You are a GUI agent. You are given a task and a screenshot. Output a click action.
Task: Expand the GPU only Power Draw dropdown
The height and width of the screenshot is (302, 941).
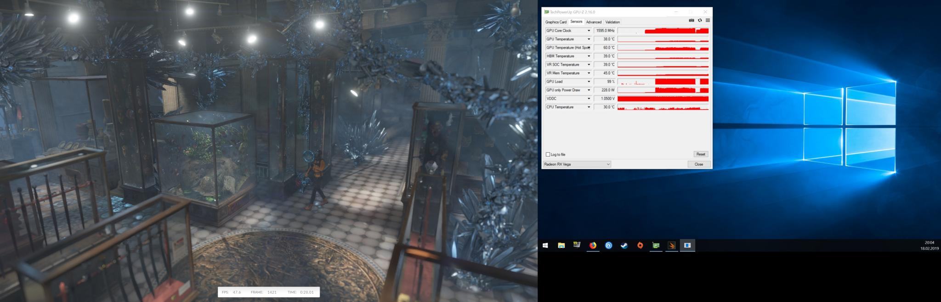(589, 90)
